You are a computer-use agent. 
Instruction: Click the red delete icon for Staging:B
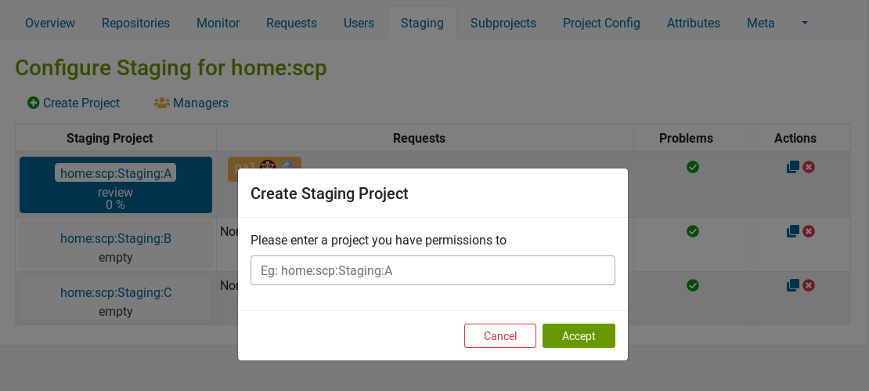pos(809,231)
